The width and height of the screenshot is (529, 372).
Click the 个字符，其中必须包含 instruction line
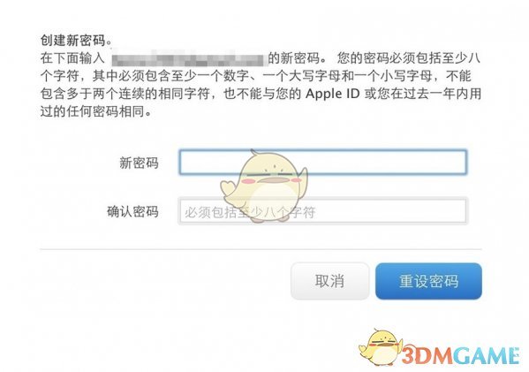255,76
